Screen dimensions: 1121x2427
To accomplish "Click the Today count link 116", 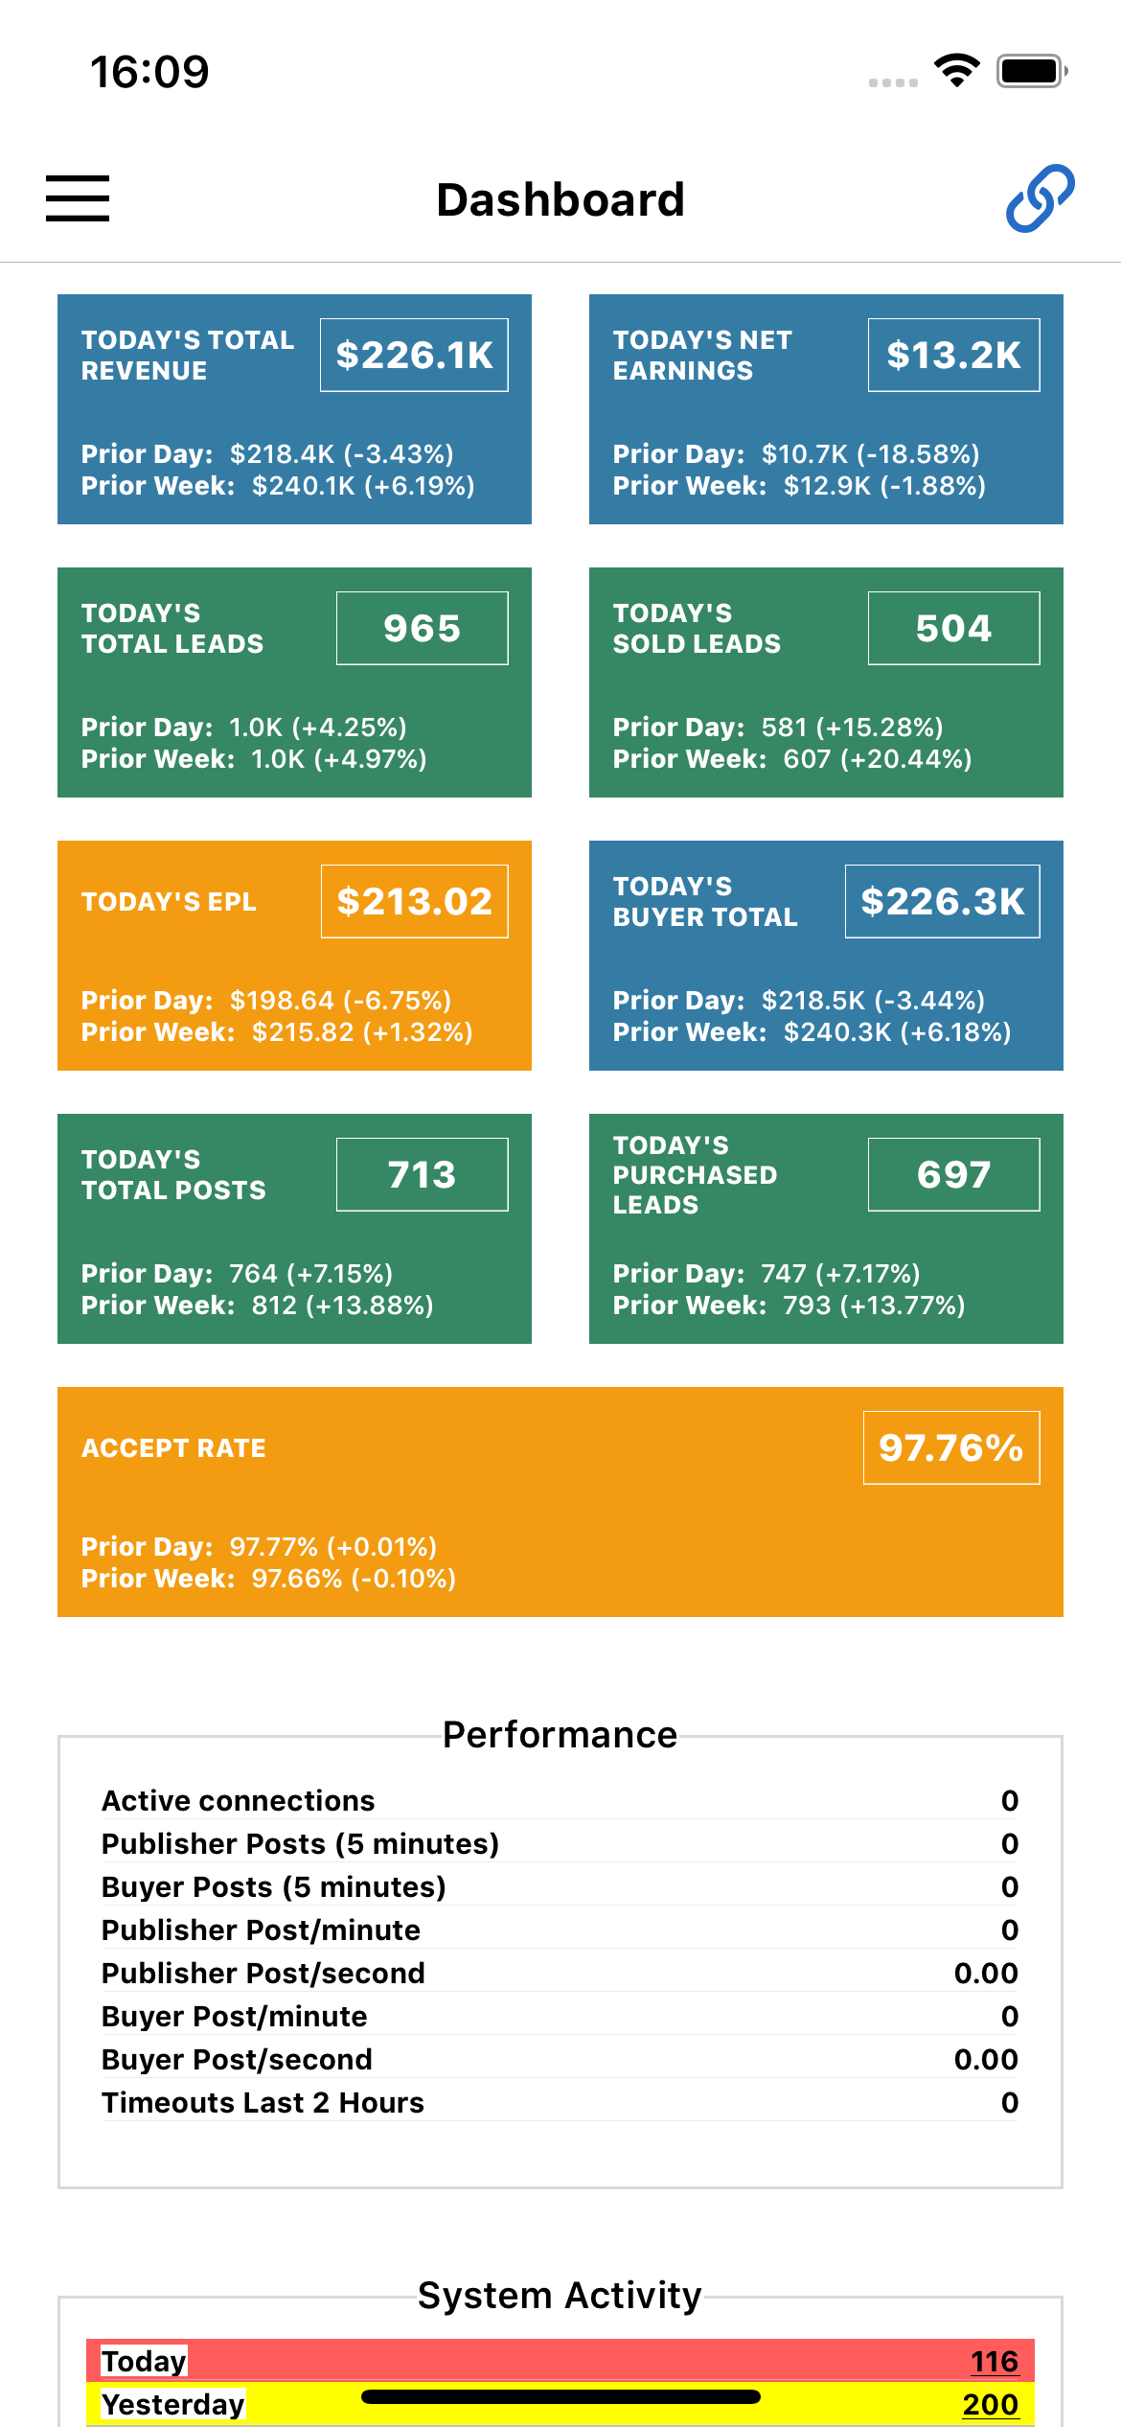I will (995, 2361).
